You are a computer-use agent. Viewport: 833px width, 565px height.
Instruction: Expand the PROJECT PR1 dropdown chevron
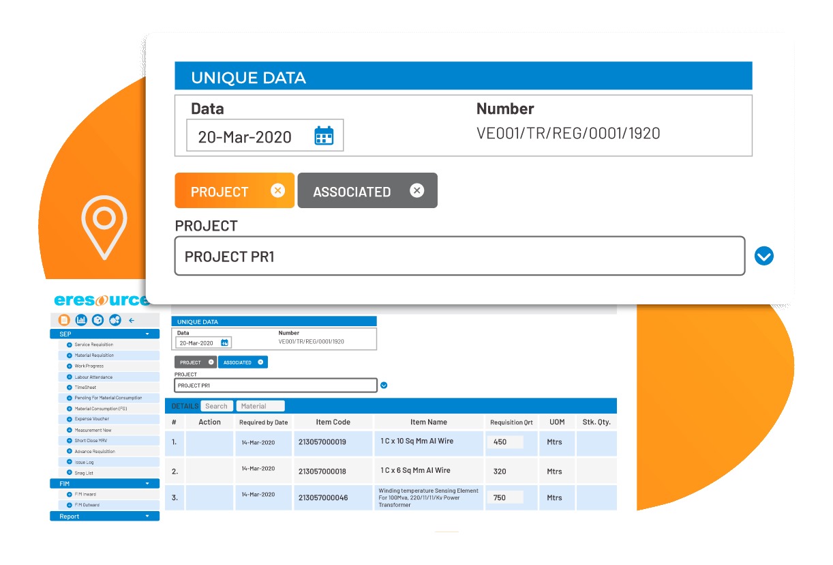point(764,256)
